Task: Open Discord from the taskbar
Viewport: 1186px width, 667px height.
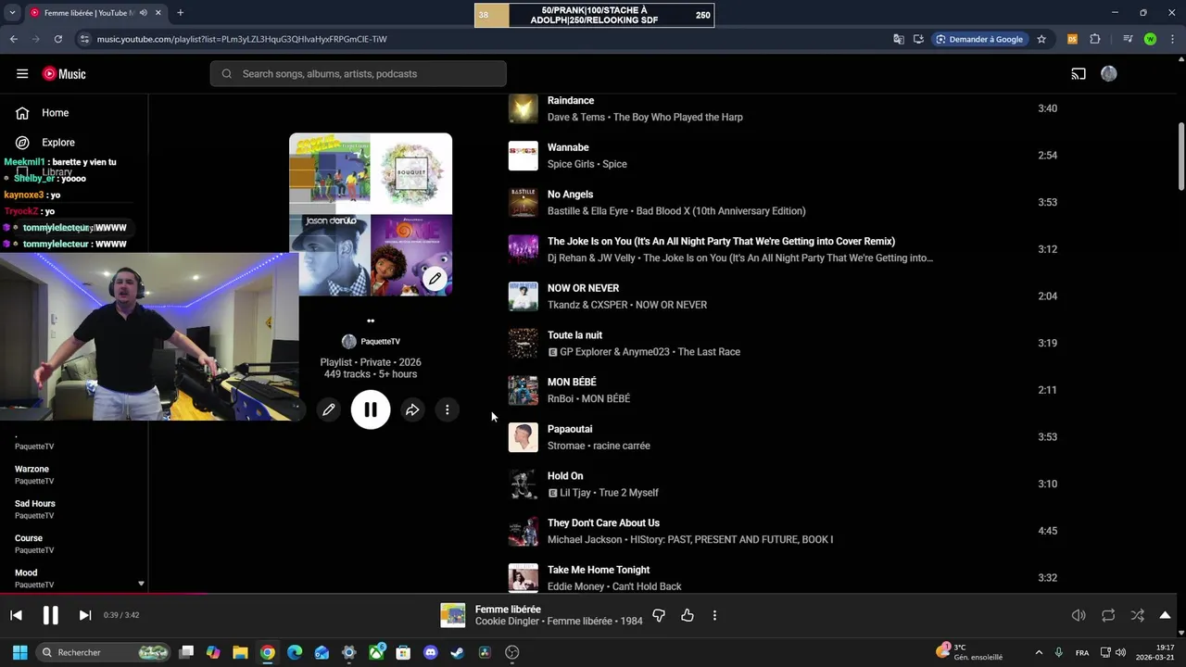Action: point(430,652)
